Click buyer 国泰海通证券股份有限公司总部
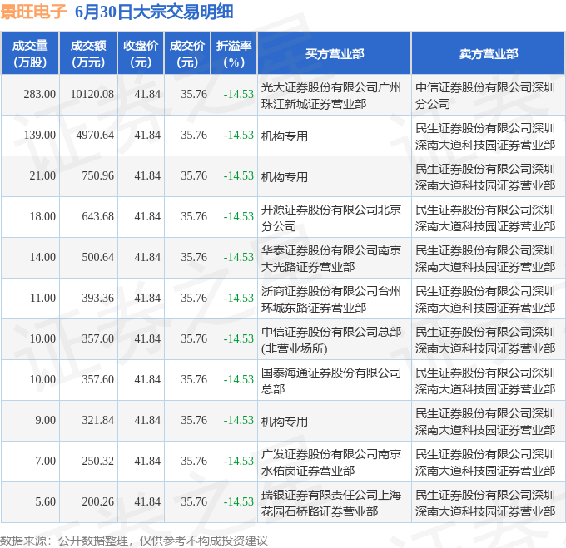 click(x=331, y=381)
